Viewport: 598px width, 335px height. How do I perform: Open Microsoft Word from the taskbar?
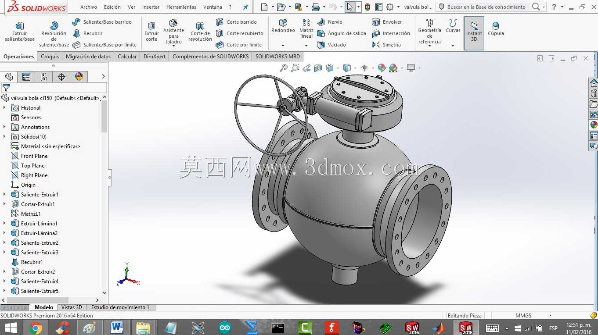pos(117,327)
